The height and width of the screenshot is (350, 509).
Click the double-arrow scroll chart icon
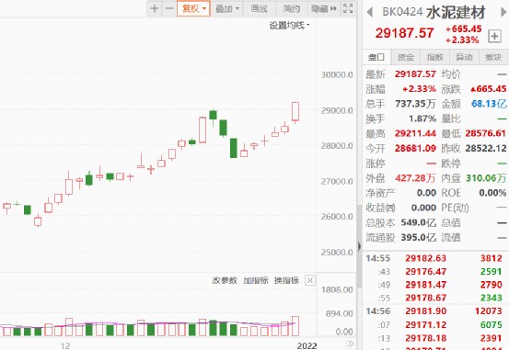351,344
